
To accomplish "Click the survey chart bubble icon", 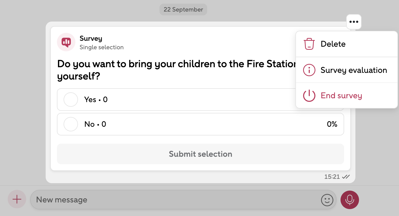I will click(x=66, y=42).
